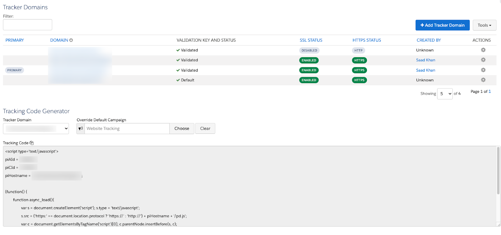
Task: Sort by the HTTPS STATUS column header
Action: (366, 40)
